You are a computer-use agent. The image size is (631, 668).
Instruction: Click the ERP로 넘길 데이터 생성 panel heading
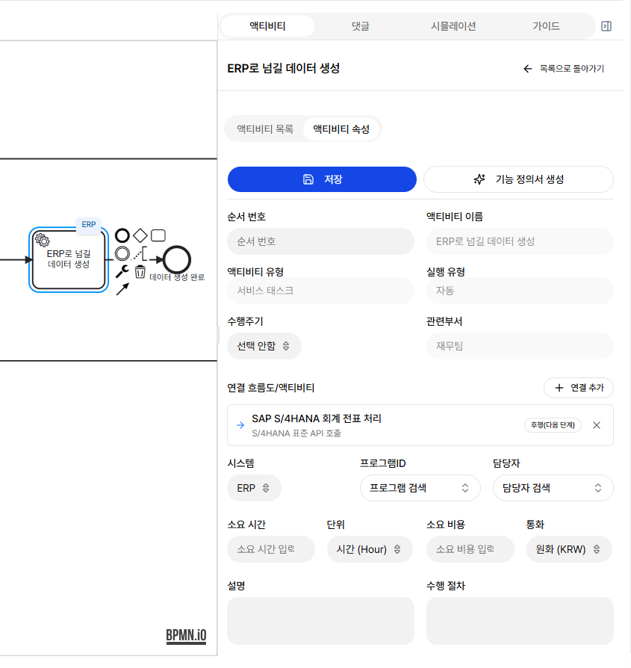pos(283,69)
